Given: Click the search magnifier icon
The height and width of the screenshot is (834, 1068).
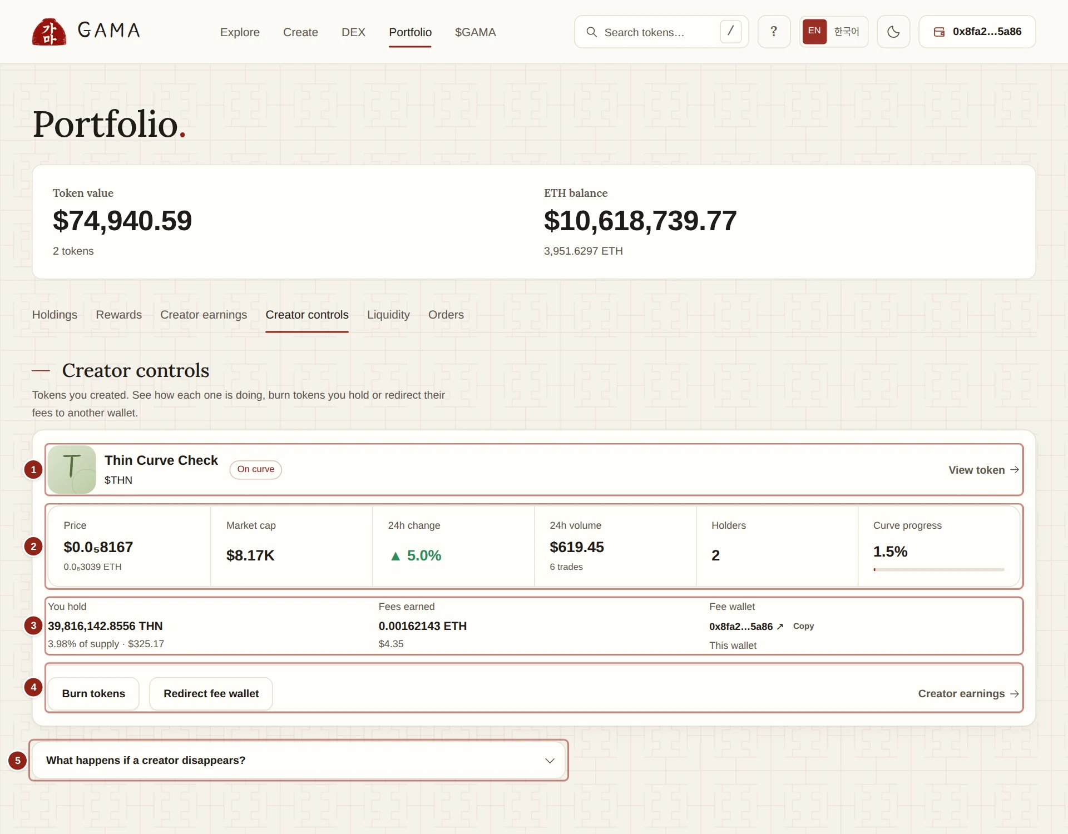Looking at the screenshot, I should tap(592, 32).
